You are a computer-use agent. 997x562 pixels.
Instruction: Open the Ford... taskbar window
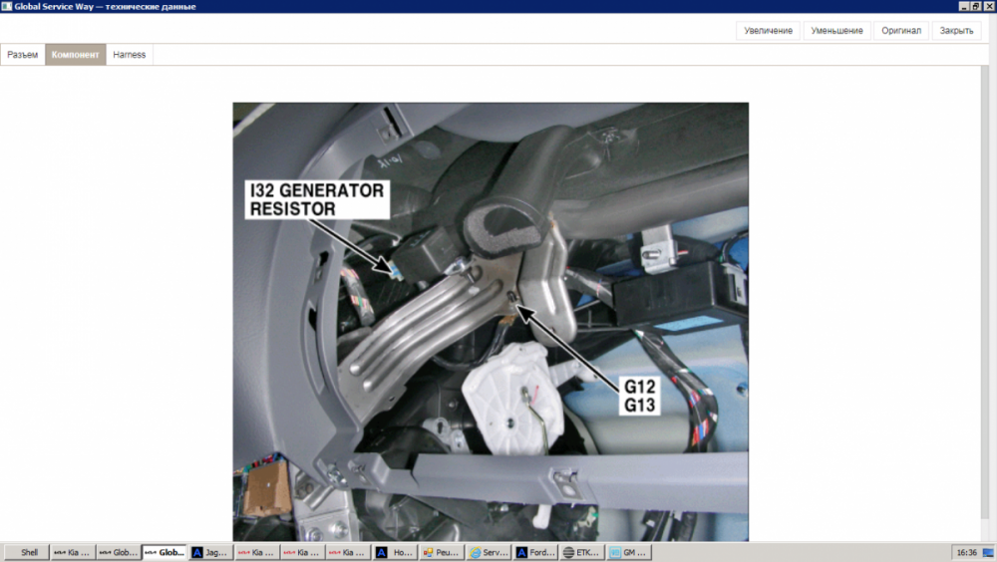coord(534,552)
